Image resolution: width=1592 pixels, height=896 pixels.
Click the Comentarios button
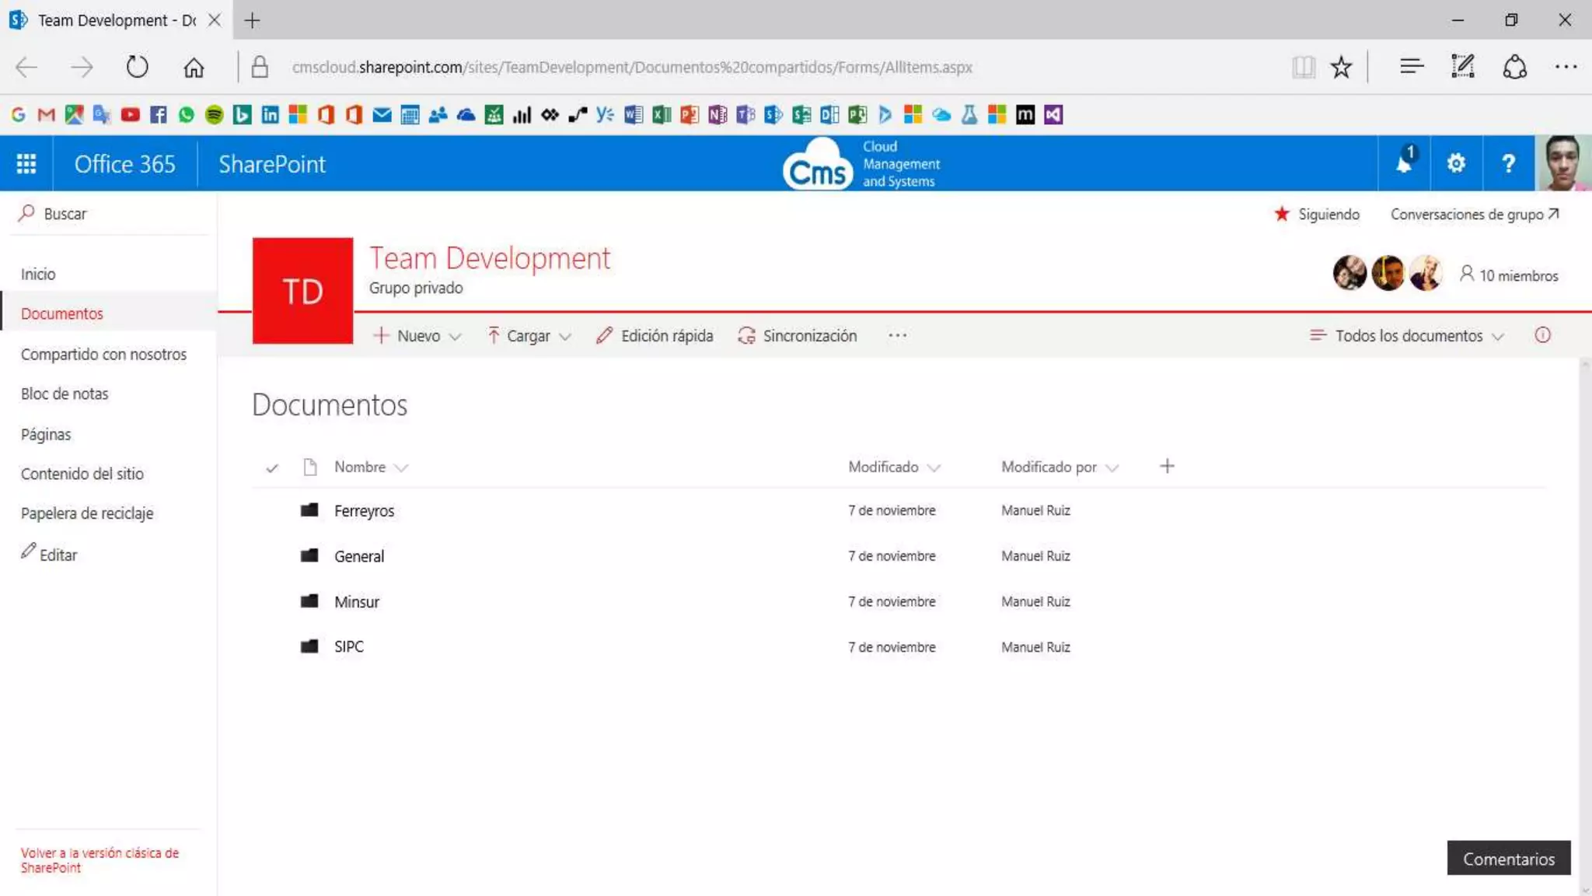coord(1508,859)
